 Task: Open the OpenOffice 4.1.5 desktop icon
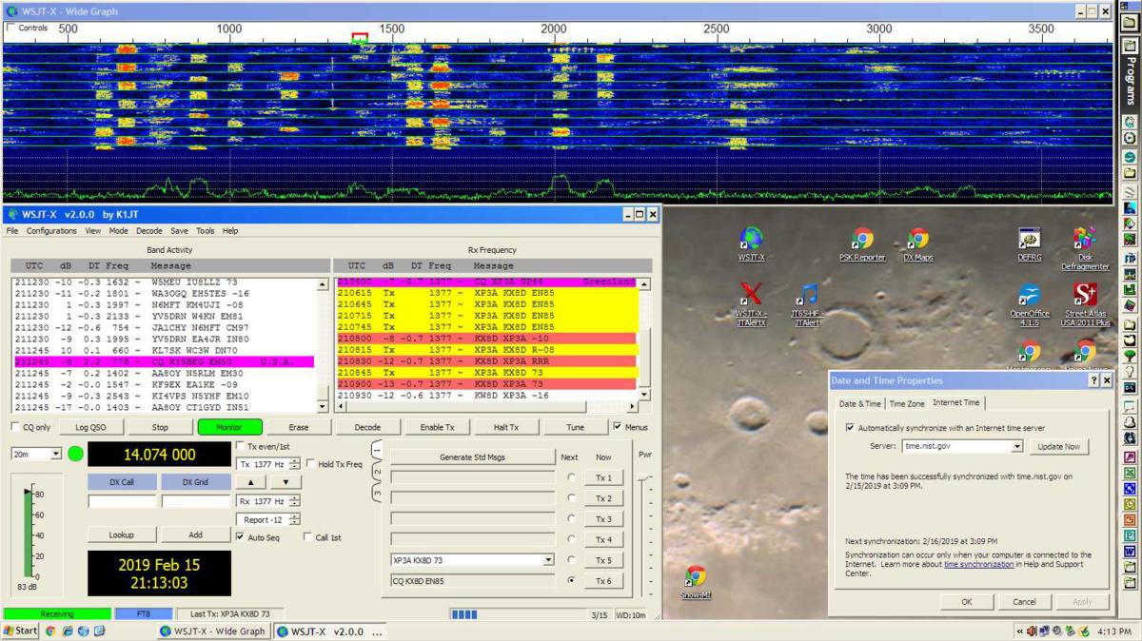(1029, 295)
